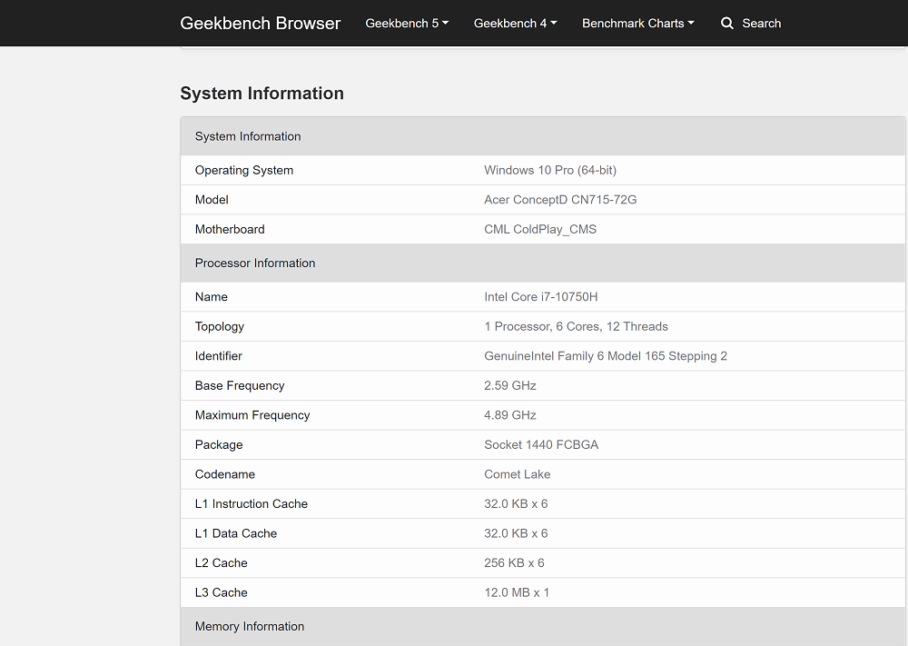Click the Package row label
Image resolution: width=908 pixels, height=646 pixels.
point(219,445)
